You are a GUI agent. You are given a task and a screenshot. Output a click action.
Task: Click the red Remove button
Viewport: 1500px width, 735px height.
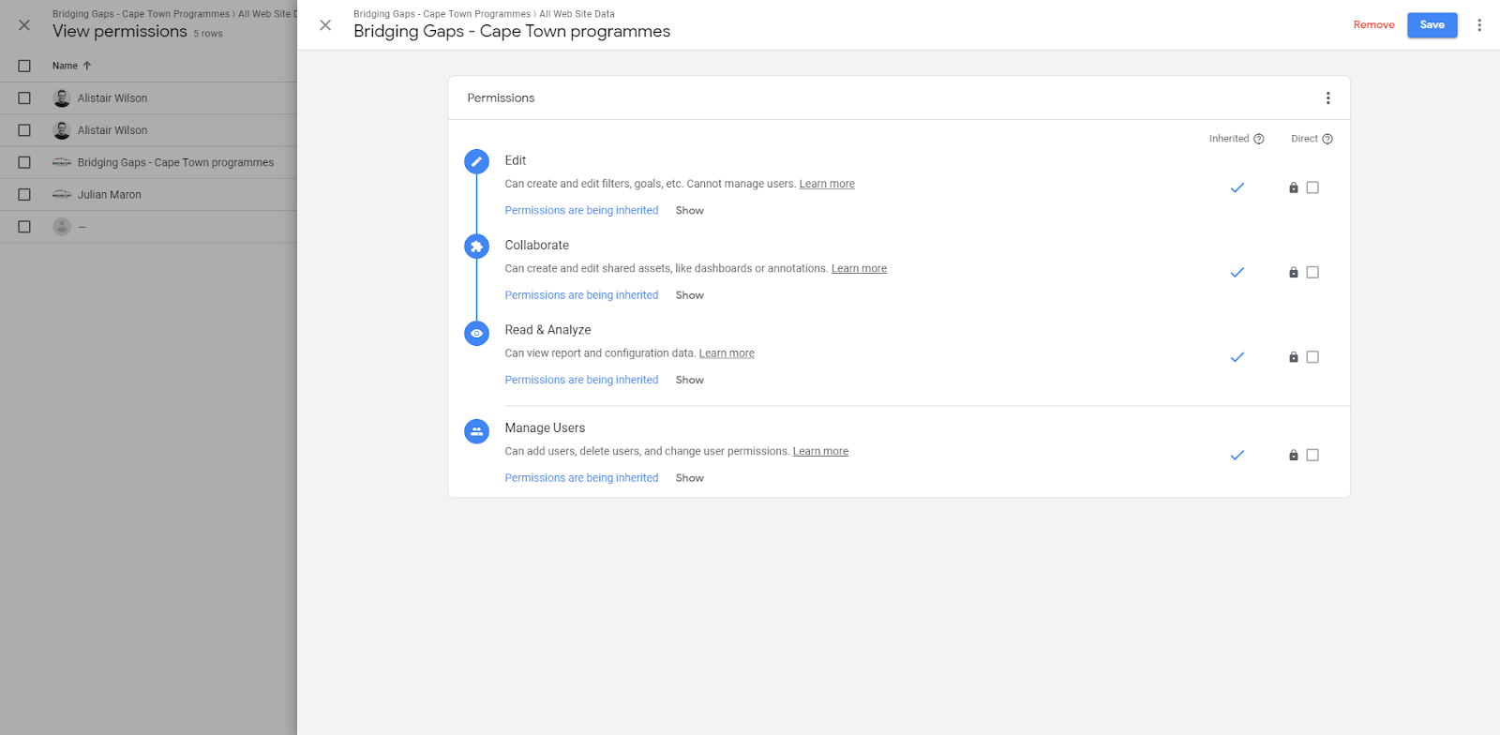click(1373, 25)
